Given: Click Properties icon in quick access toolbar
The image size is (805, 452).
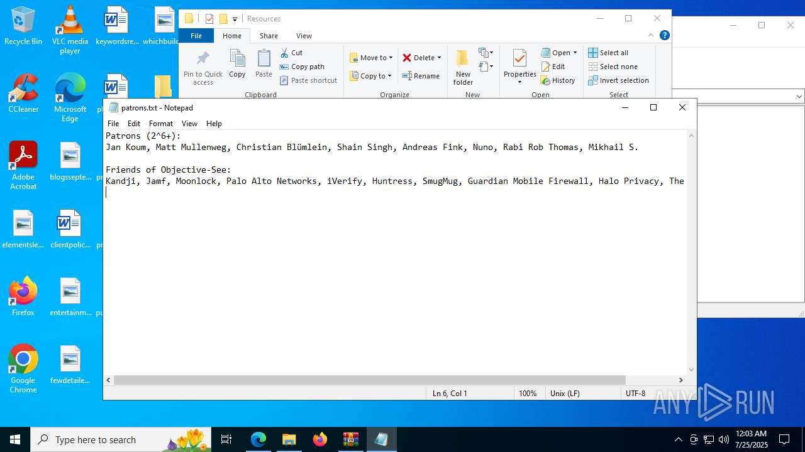Looking at the screenshot, I should point(209,19).
